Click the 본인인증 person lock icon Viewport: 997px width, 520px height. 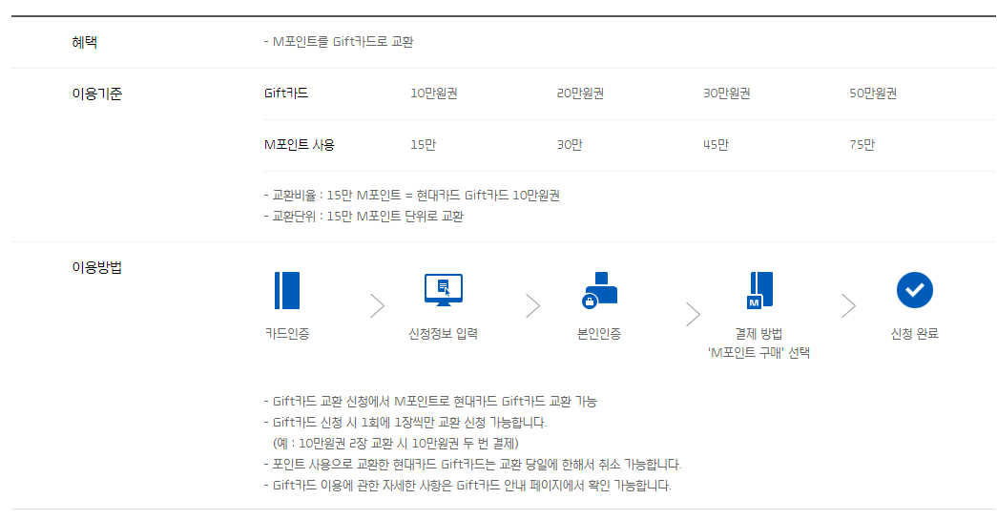(x=599, y=290)
